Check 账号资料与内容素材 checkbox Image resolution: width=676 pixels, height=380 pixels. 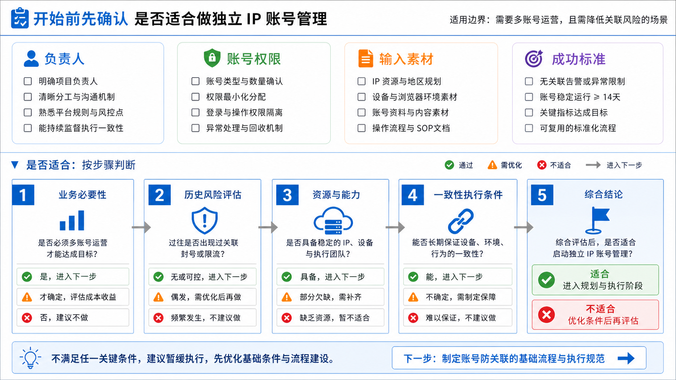(x=362, y=112)
